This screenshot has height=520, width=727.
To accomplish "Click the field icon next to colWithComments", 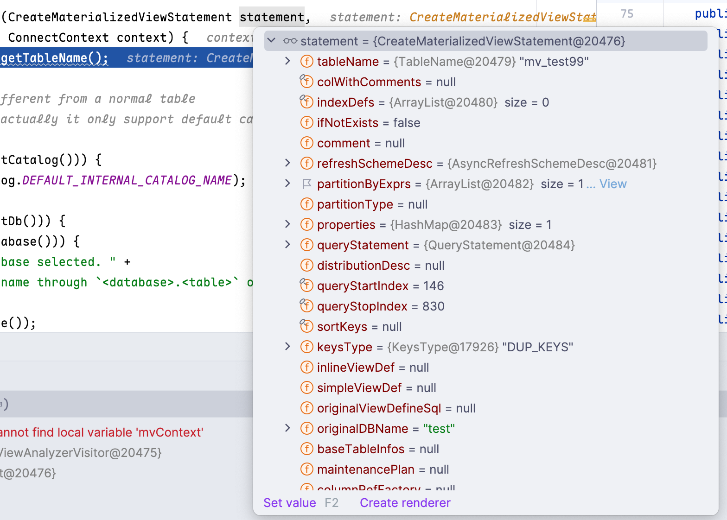I will click(306, 82).
